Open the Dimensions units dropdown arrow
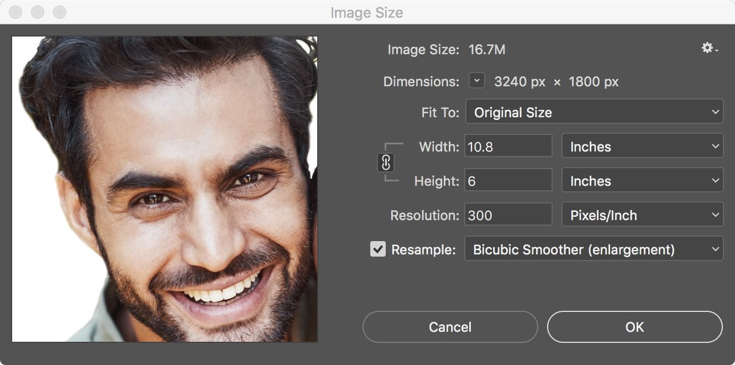Screen dimensions: 735x365 point(477,81)
